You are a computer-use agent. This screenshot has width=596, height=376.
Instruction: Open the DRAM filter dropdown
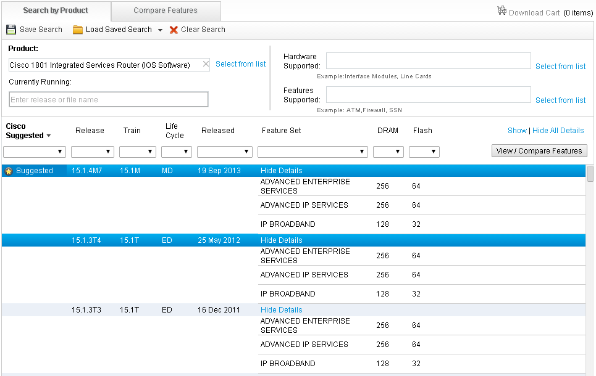point(388,152)
